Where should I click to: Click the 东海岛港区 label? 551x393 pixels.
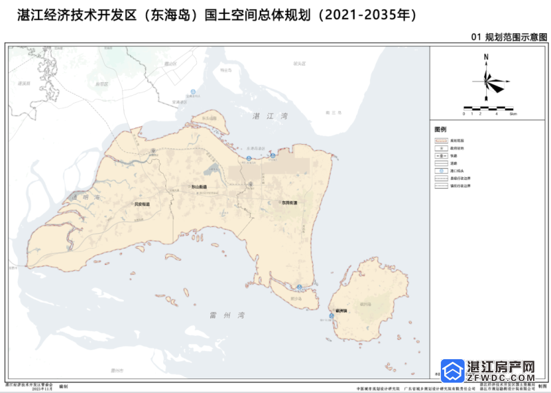256,149
